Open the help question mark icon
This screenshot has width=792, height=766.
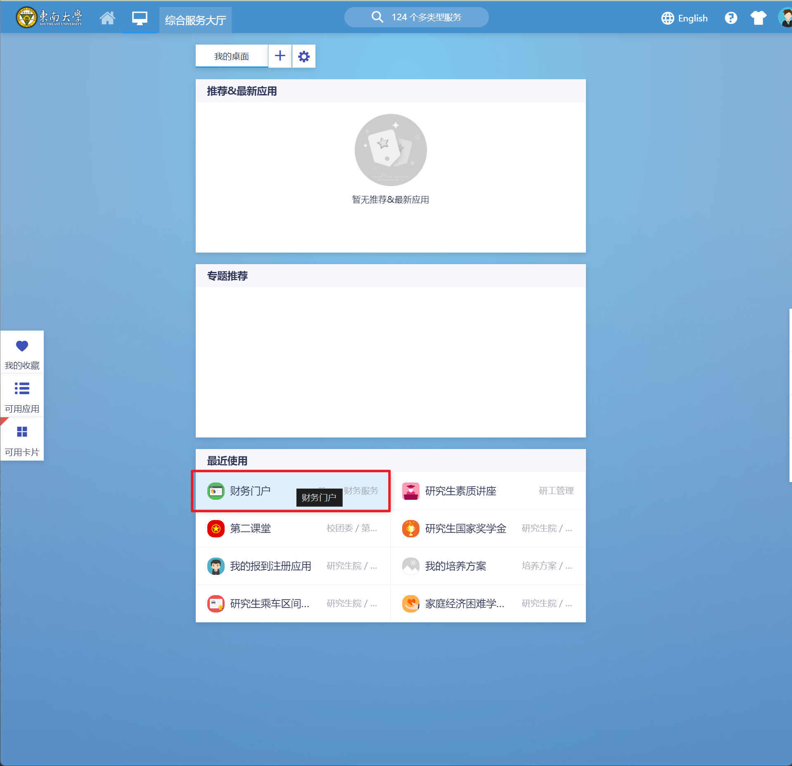(x=730, y=18)
